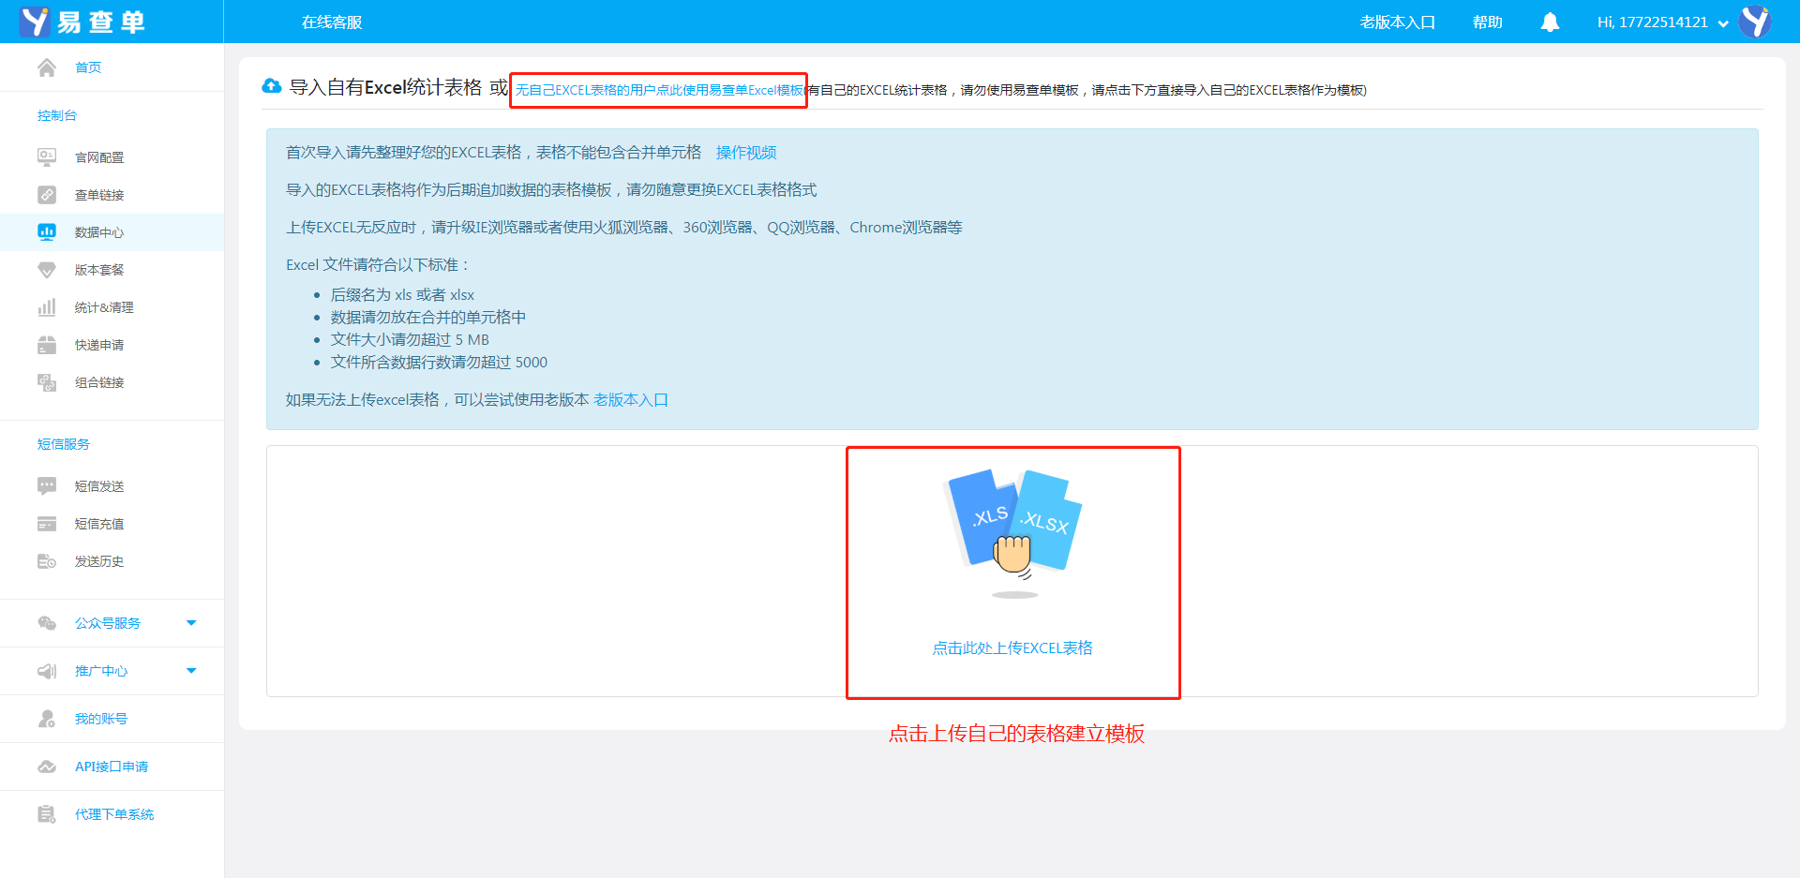Click the 版本套餐 diamond icon
Viewport: 1800px width, 878px height.
pyautogui.click(x=47, y=270)
